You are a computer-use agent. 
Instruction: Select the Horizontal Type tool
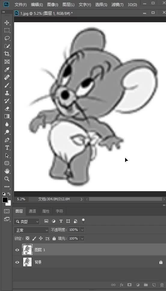coord(7,148)
